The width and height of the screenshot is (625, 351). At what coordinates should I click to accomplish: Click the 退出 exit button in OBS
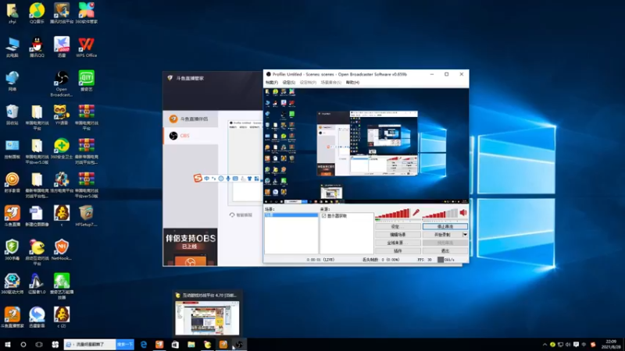[445, 251]
